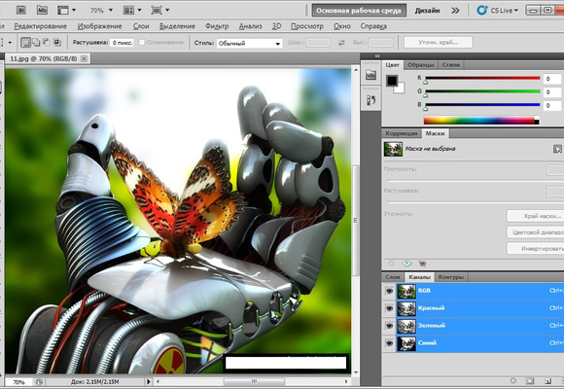564x389 pixels.
Task: Click the delete mask icon in Masks panel
Action: tap(422, 264)
